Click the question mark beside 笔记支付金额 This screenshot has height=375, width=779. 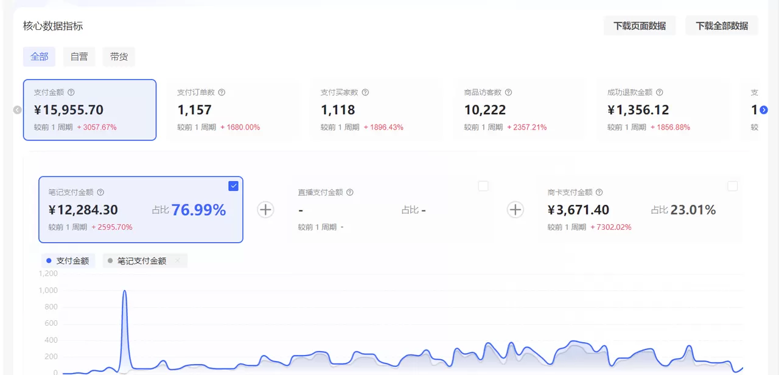[101, 192]
